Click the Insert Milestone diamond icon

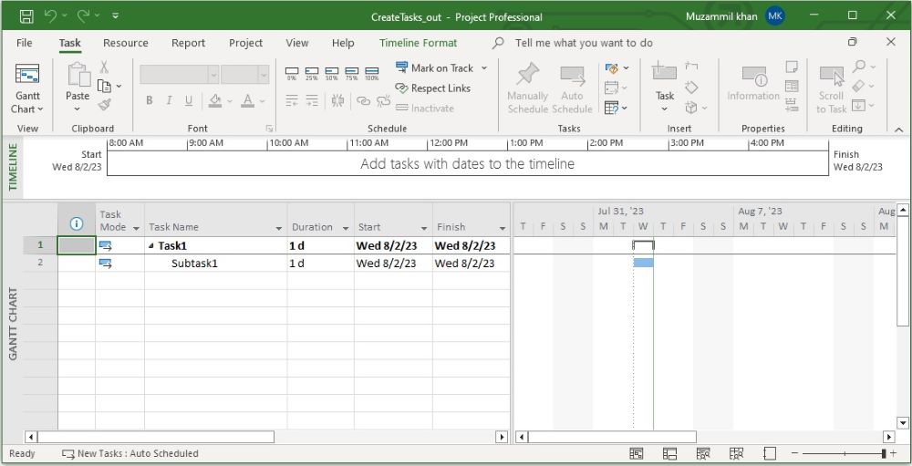tap(691, 88)
